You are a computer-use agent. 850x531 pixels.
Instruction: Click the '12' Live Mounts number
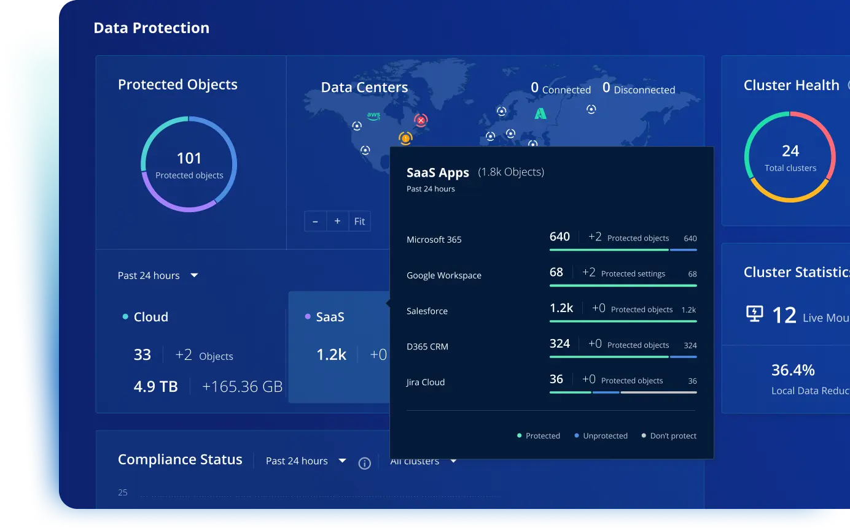tap(784, 315)
